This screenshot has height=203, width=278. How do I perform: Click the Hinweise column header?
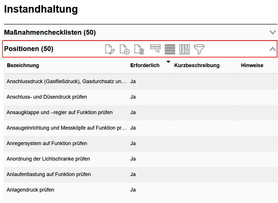[252, 65]
